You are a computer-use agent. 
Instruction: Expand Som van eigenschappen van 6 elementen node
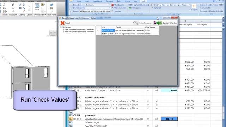click(63, 32)
